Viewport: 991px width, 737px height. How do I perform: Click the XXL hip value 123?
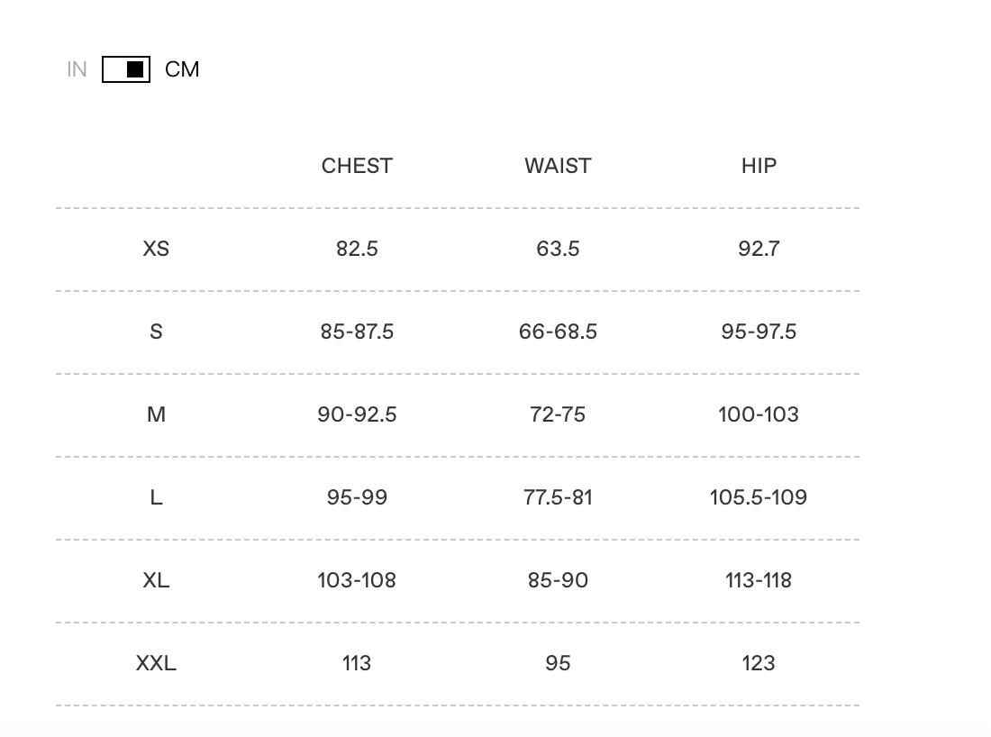(759, 663)
